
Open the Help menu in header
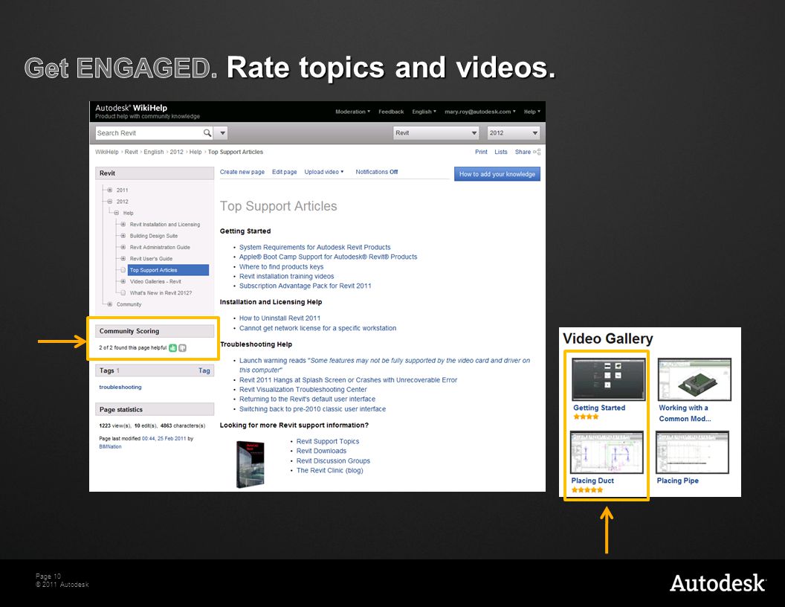tap(532, 112)
